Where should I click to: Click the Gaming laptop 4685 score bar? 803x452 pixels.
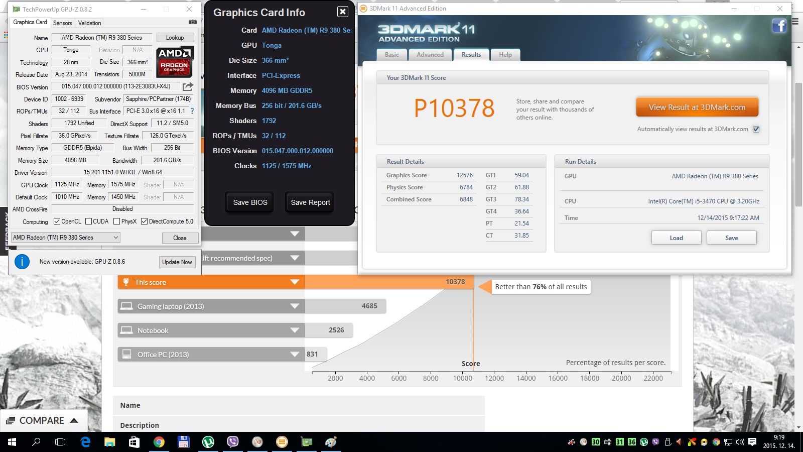(x=345, y=306)
